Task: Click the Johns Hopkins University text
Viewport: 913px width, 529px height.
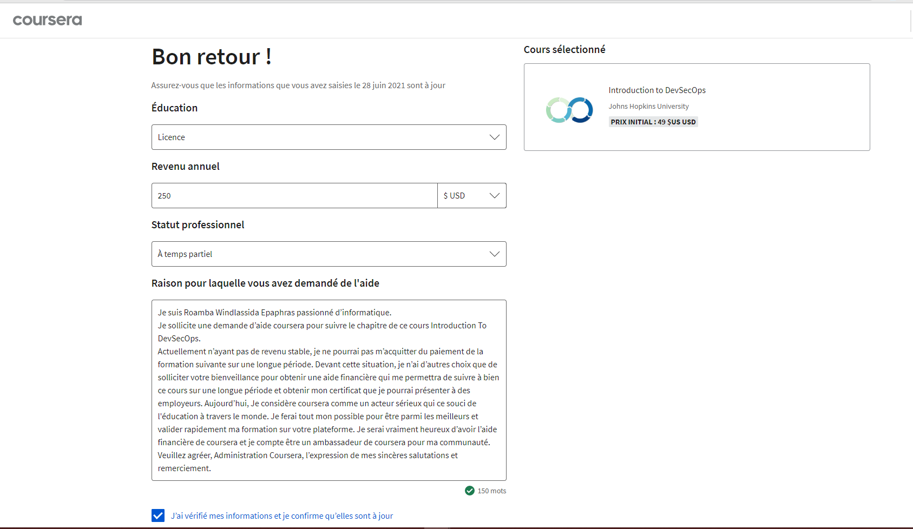Action: tap(648, 107)
